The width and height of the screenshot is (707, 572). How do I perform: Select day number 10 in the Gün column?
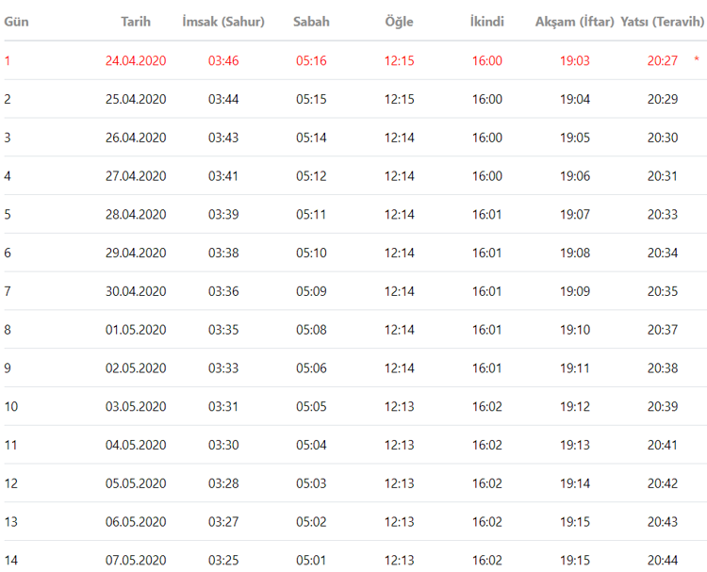tap(11, 407)
